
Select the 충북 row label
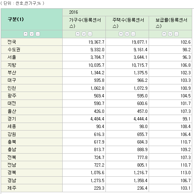(x=12, y=142)
